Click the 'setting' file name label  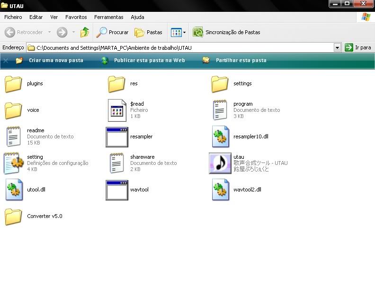[35, 157]
